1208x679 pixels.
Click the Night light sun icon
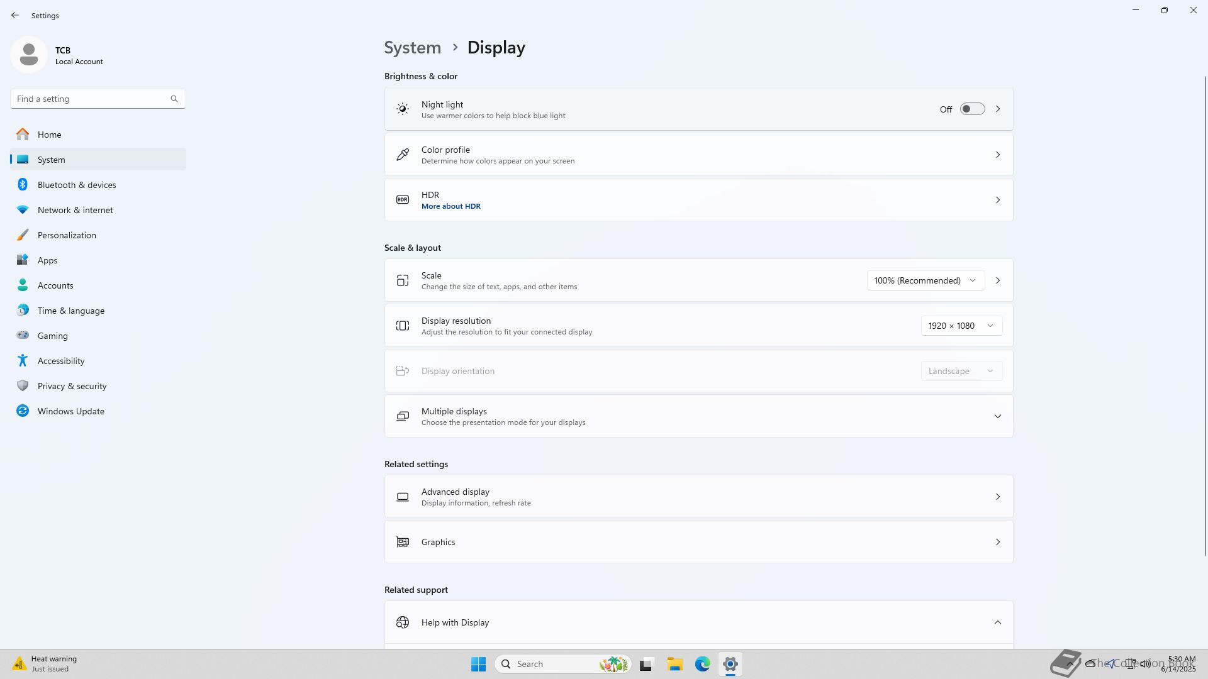tap(403, 109)
